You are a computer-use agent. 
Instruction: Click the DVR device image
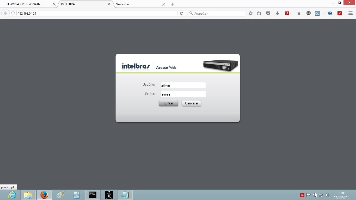(221, 65)
